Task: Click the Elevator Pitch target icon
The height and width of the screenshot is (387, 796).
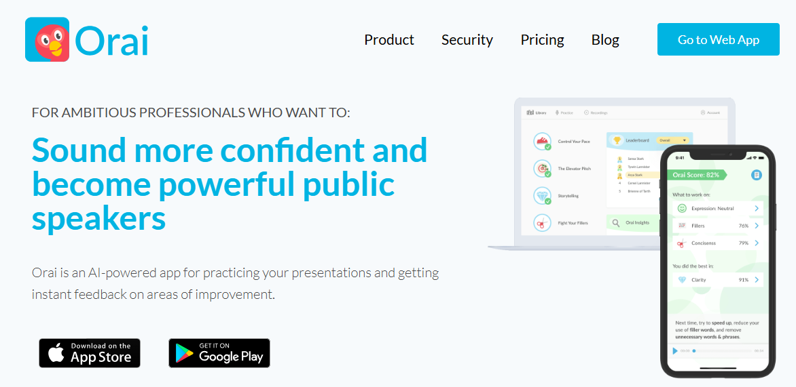Action: click(x=543, y=168)
